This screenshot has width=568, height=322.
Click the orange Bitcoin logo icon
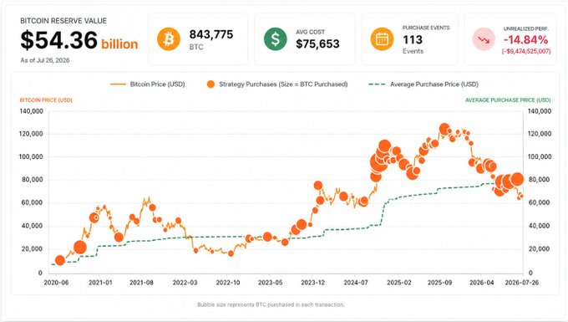tap(169, 38)
